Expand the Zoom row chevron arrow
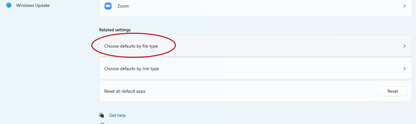The image size is (416, 124). [x=404, y=6]
